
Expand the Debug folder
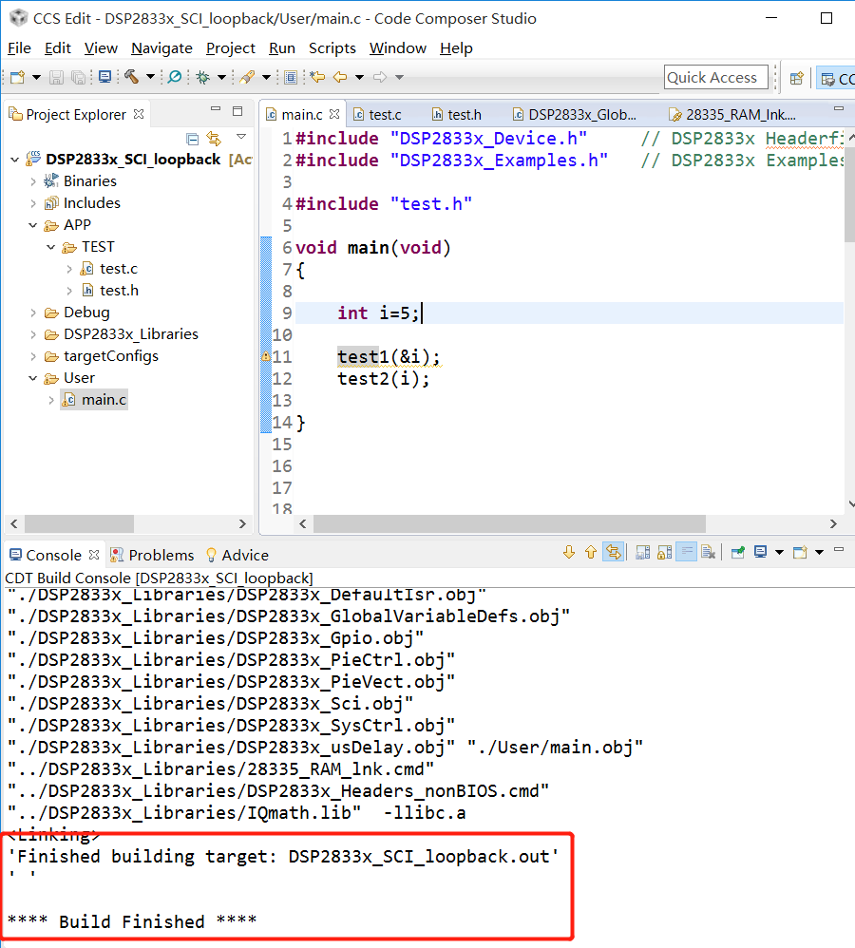[33, 313]
